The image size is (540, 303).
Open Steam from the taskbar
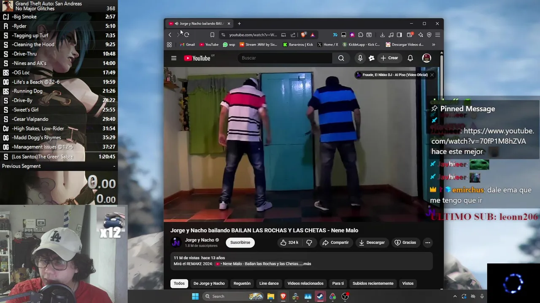click(x=320, y=296)
